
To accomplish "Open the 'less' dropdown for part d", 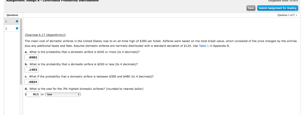I will (63, 94).
